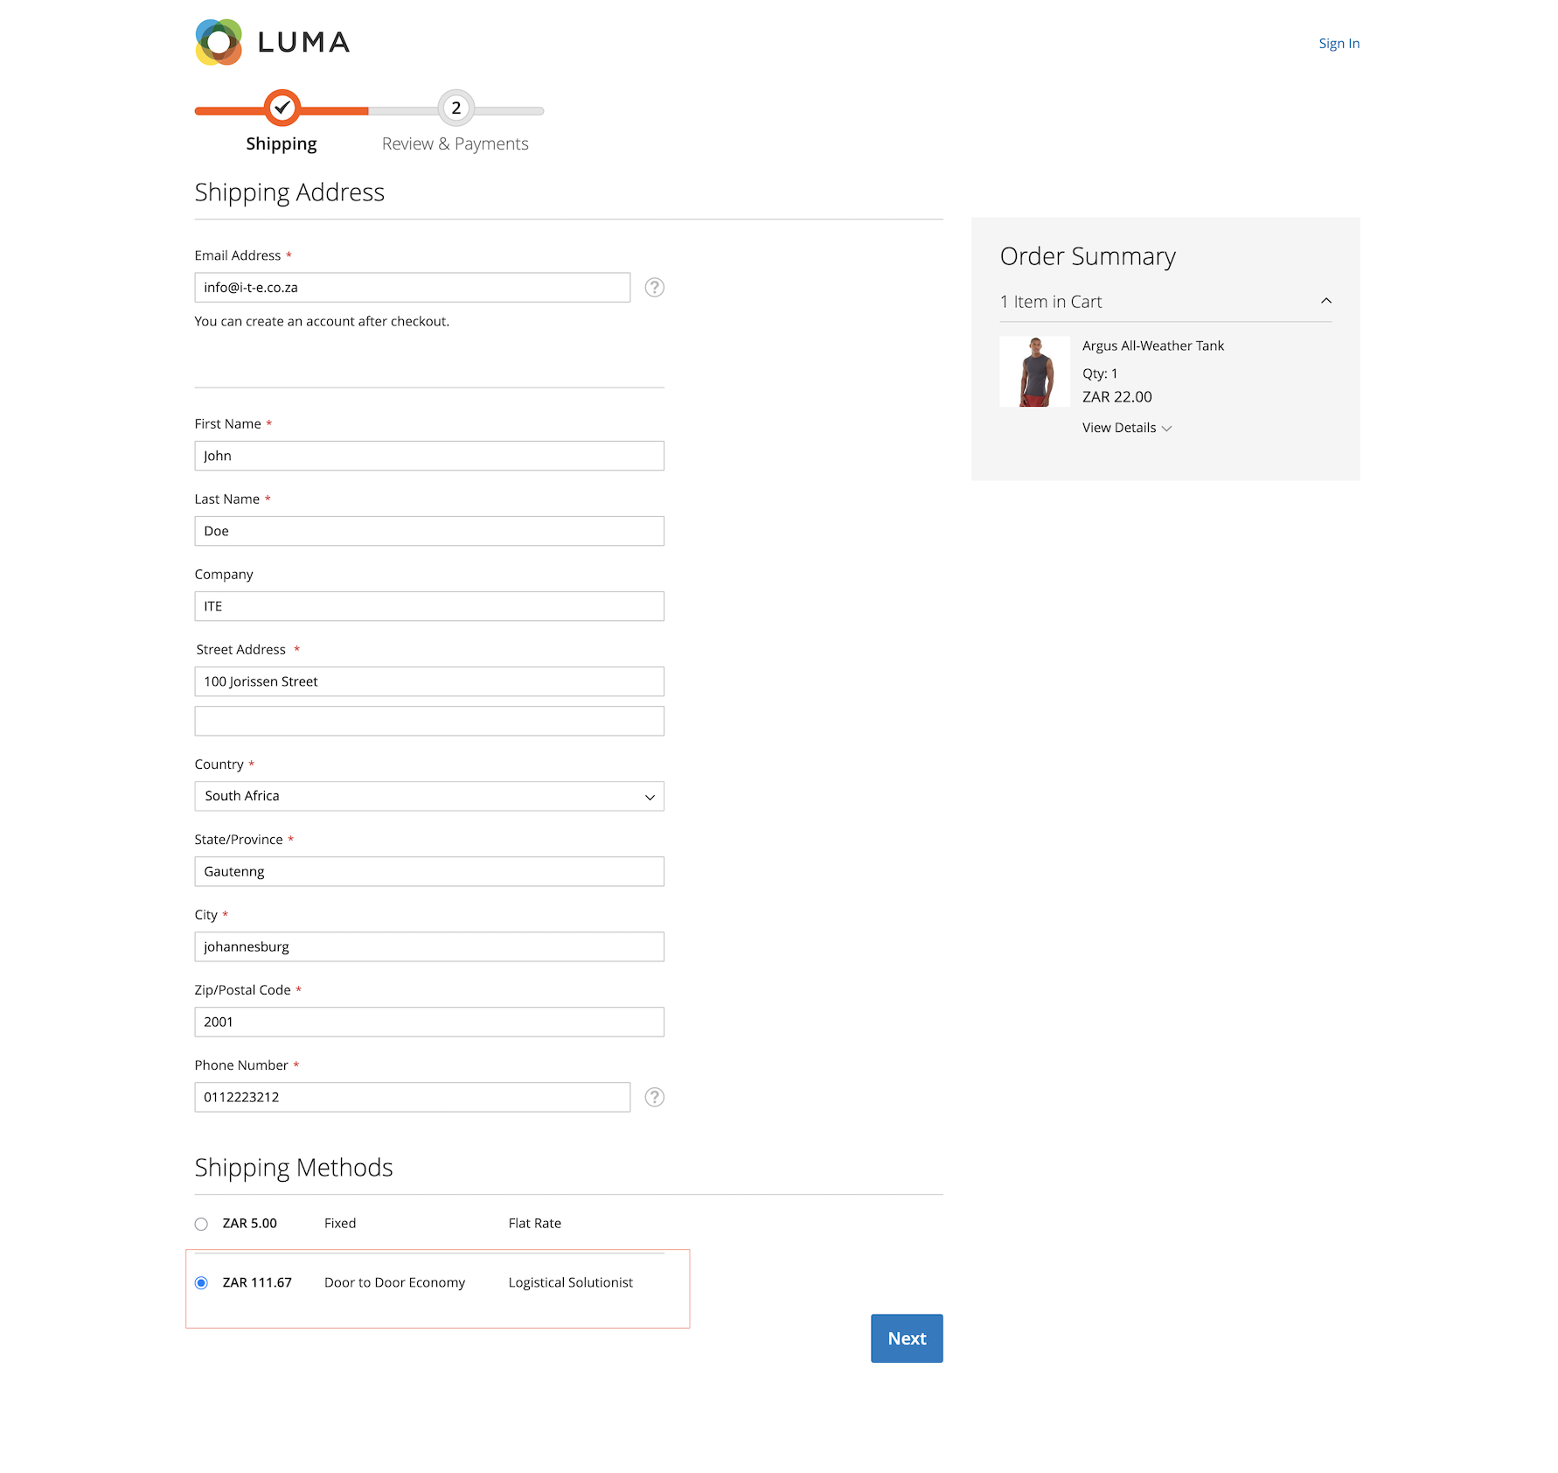This screenshot has width=1558, height=1473.
Task: Return to the Shipping step
Action: click(282, 143)
